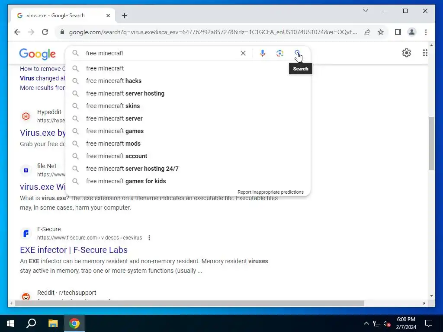Open the file.Net favicon result
The image size is (443, 332).
point(26,170)
